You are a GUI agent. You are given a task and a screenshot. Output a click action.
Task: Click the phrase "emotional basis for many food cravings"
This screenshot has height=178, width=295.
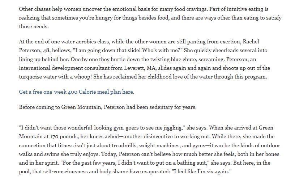[153, 9]
